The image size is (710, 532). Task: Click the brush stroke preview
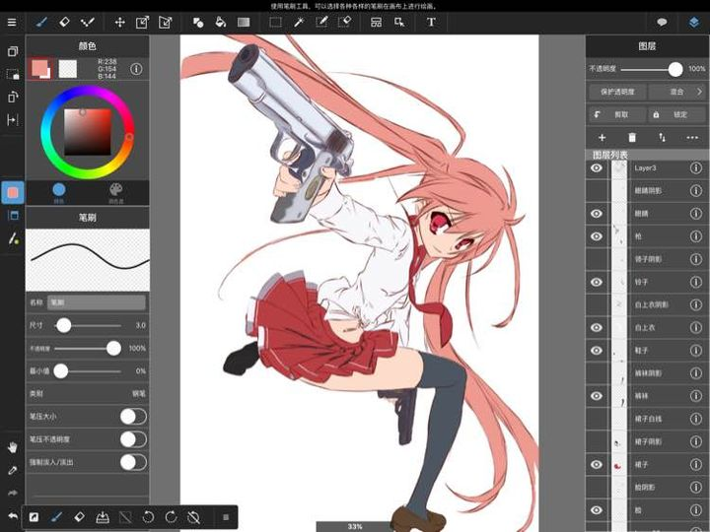pyautogui.click(x=88, y=260)
